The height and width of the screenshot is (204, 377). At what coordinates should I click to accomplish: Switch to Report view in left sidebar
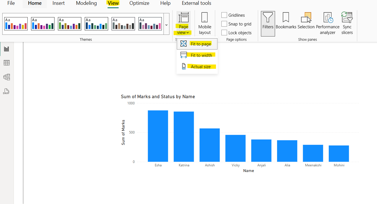(x=6, y=48)
